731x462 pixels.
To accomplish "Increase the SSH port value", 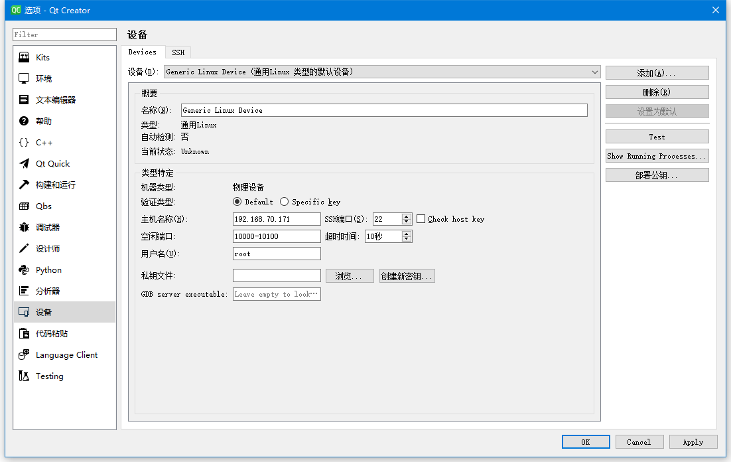I will 407,216.
